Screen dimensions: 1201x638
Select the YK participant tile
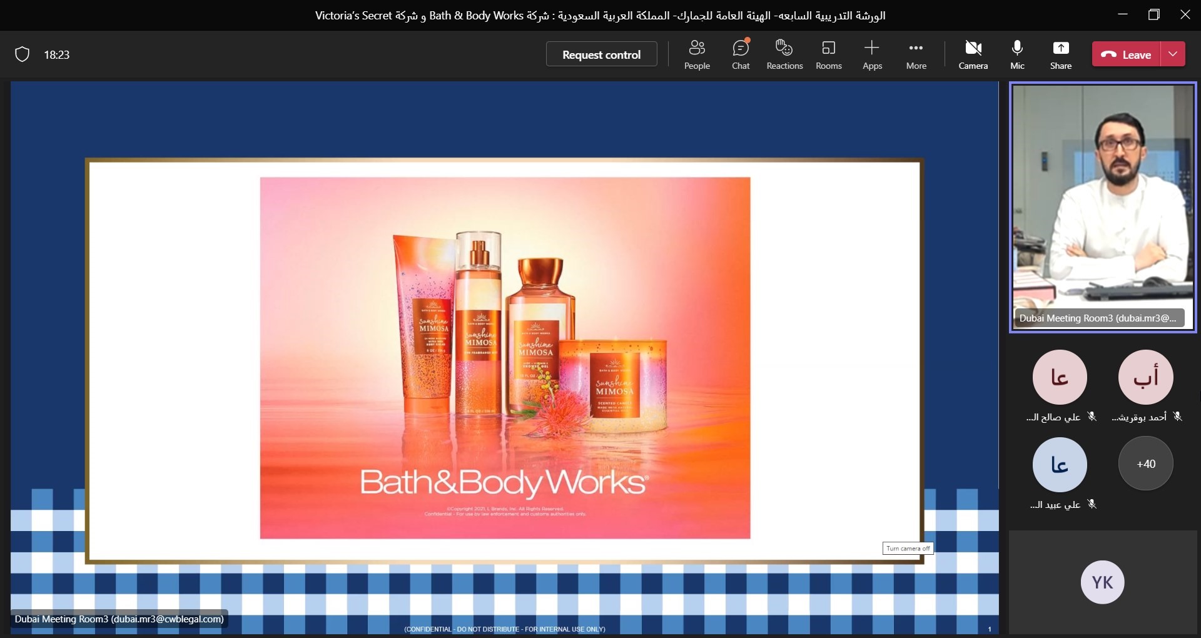click(1103, 582)
